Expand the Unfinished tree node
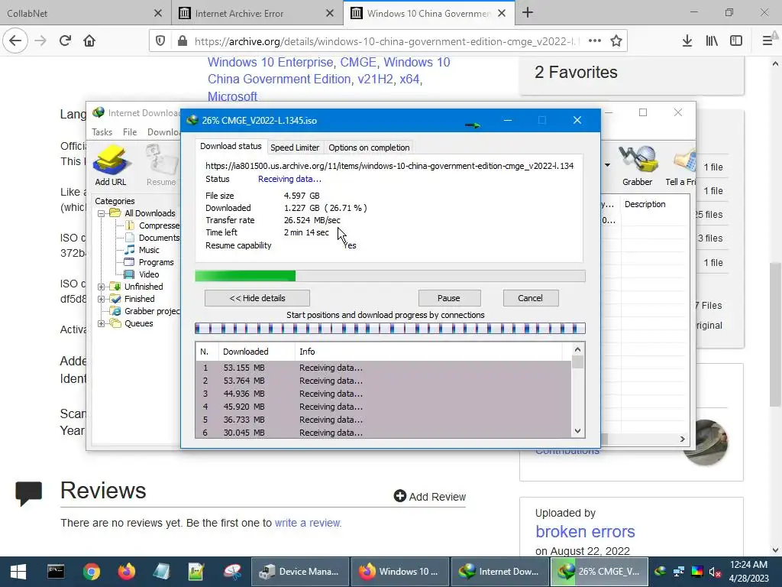Image resolution: width=782 pixels, height=587 pixels. click(x=102, y=287)
